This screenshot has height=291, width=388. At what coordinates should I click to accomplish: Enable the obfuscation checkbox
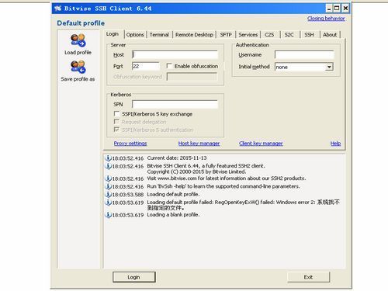169,66
